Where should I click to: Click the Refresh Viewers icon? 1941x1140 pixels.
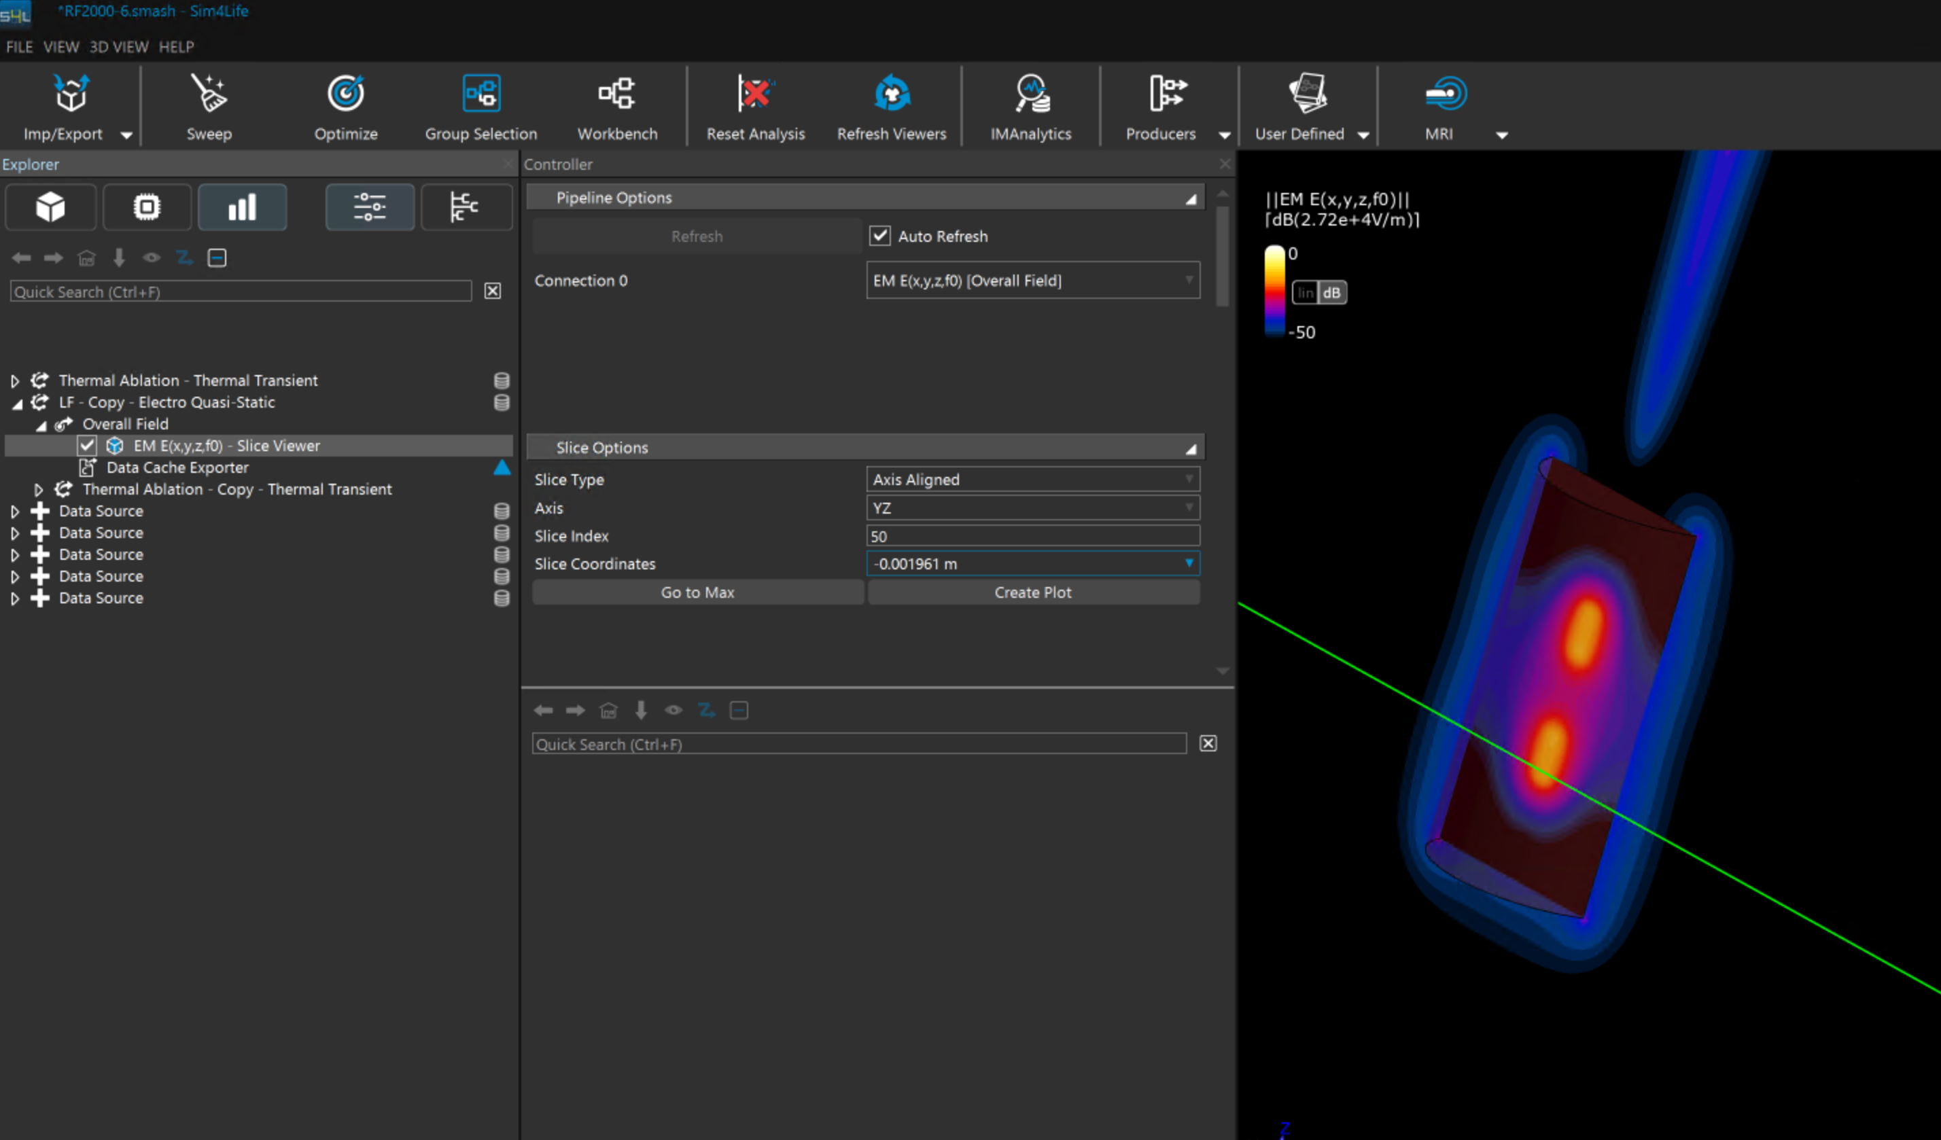(x=891, y=94)
